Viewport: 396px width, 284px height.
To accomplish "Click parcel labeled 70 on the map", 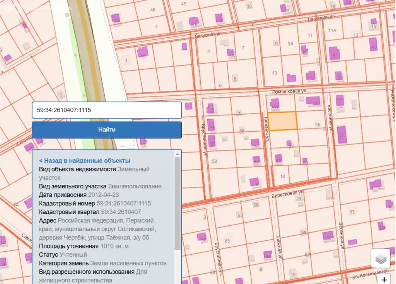I will 212,272.
